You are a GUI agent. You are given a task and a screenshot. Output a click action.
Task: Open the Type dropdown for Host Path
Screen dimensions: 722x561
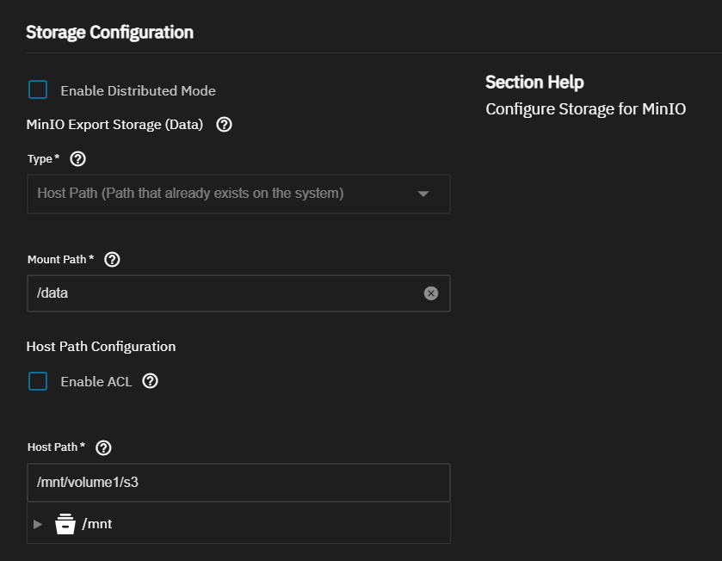(x=238, y=194)
